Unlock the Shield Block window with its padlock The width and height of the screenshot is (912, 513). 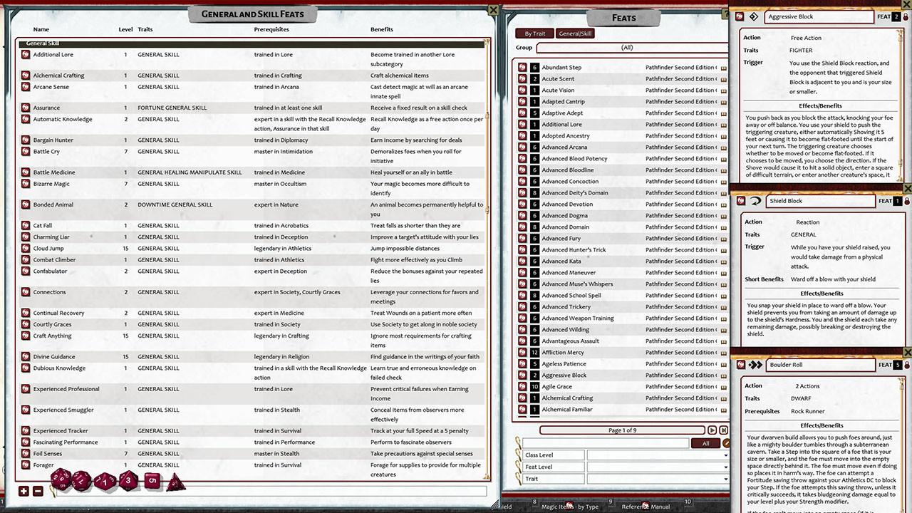pos(905,200)
